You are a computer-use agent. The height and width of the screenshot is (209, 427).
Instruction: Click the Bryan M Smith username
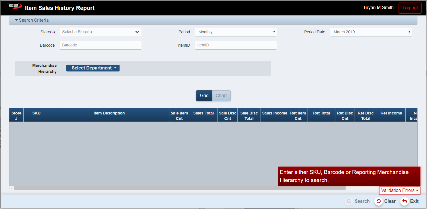[x=378, y=8]
